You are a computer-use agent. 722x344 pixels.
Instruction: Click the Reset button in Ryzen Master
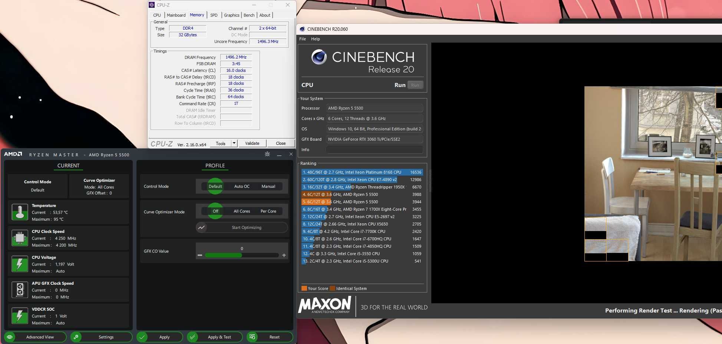point(270,337)
